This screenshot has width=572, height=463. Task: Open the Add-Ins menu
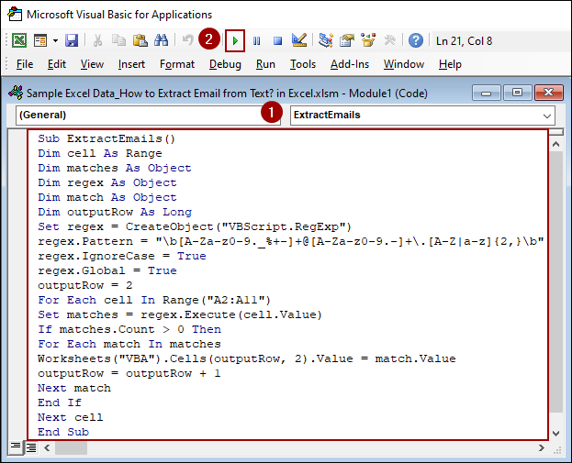point(350,64)
